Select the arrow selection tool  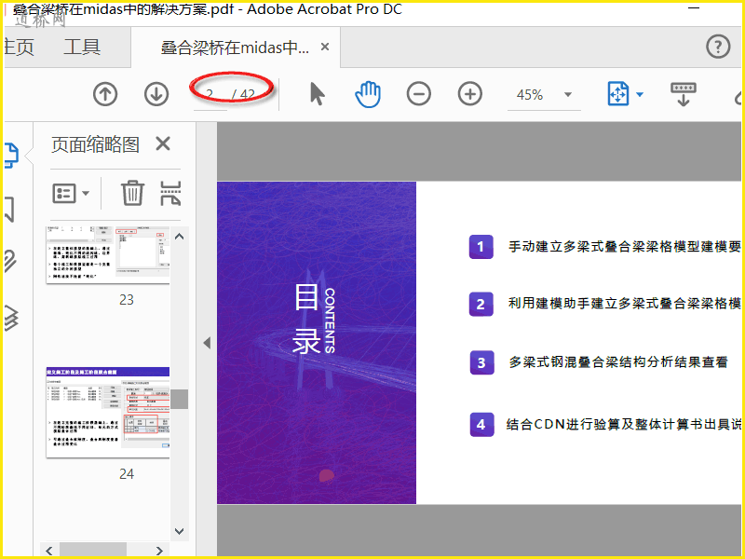tap(317, 94)
